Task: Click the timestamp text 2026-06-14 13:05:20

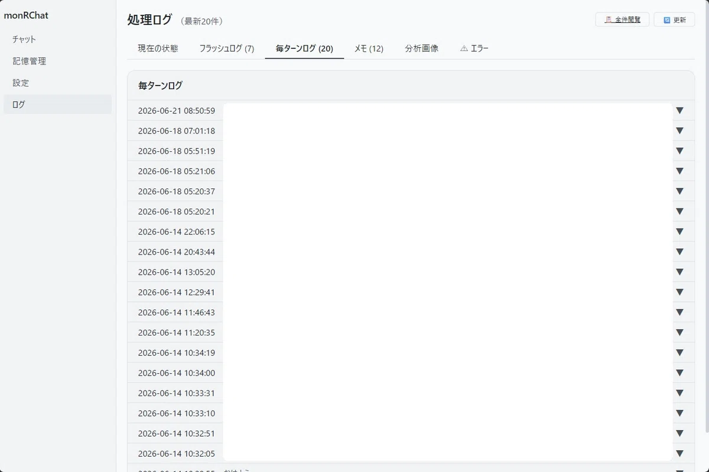Action: pyautogui.click(x=177, y=272)
